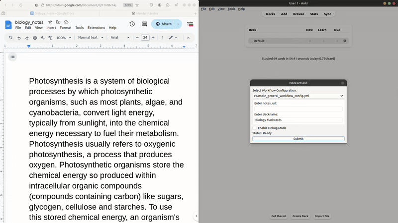Click the right indent ruler marker

click(x=184, y=47)
